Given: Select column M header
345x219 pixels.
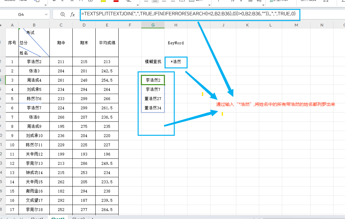Looking at the screenshot, I should coord(296,25).
